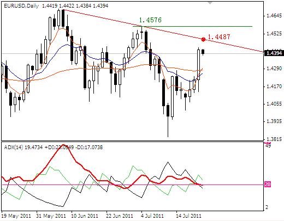Click price scale value 1.4525
The width and height of the screenshot is (284, 221).
coord(274,34)
